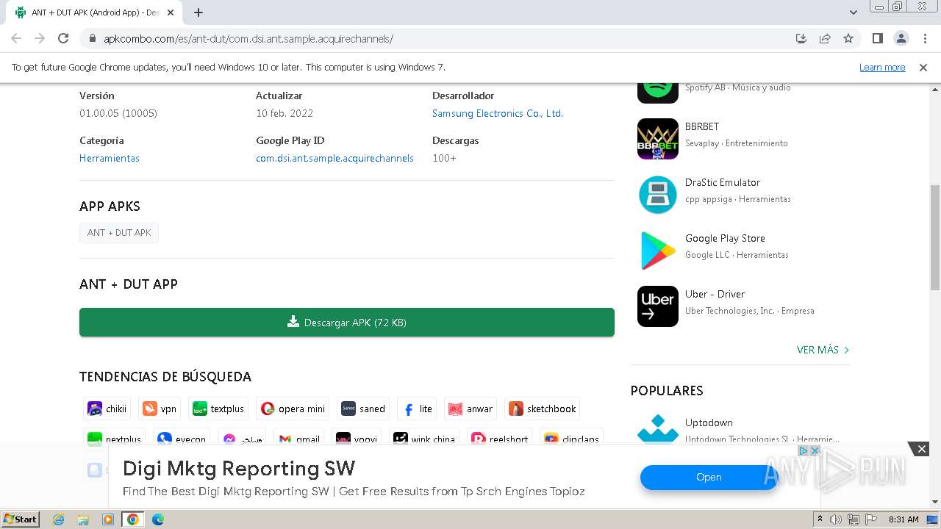
Task: Close the bottom ad banner with X
Action: 921,448
